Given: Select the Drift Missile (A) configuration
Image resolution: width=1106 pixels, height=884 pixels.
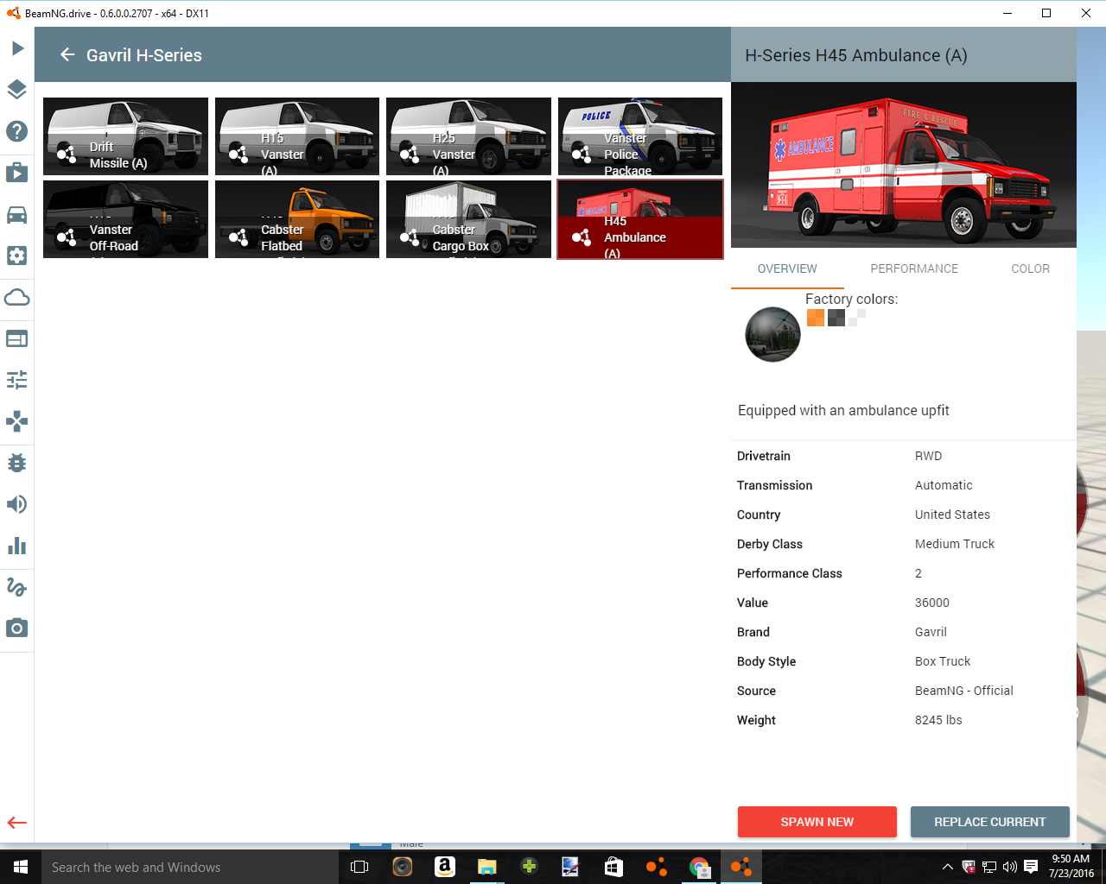Looking at the screenshot, I should click(126, 136).
